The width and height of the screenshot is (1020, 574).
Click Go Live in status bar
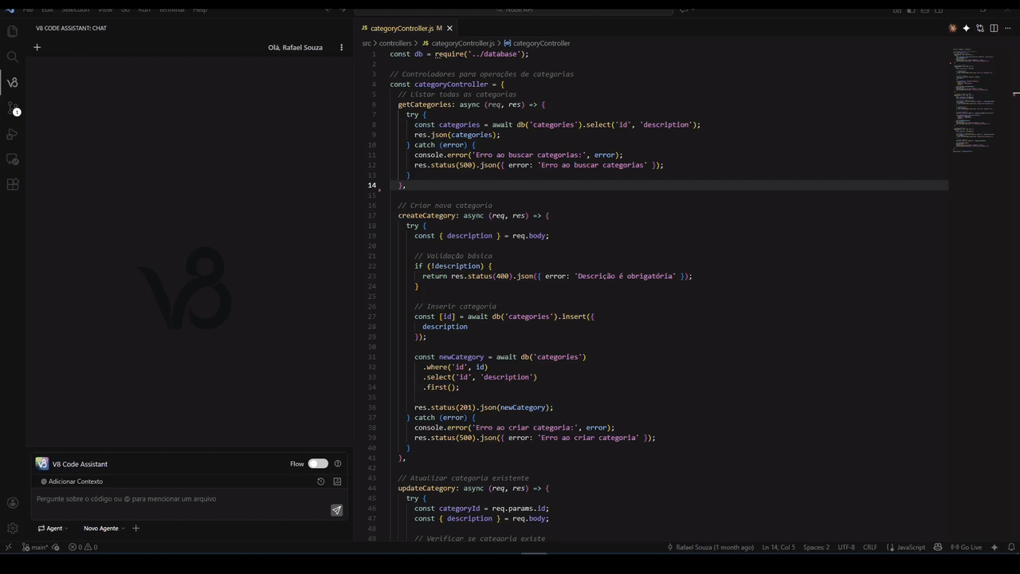click(x=967, y=547)
